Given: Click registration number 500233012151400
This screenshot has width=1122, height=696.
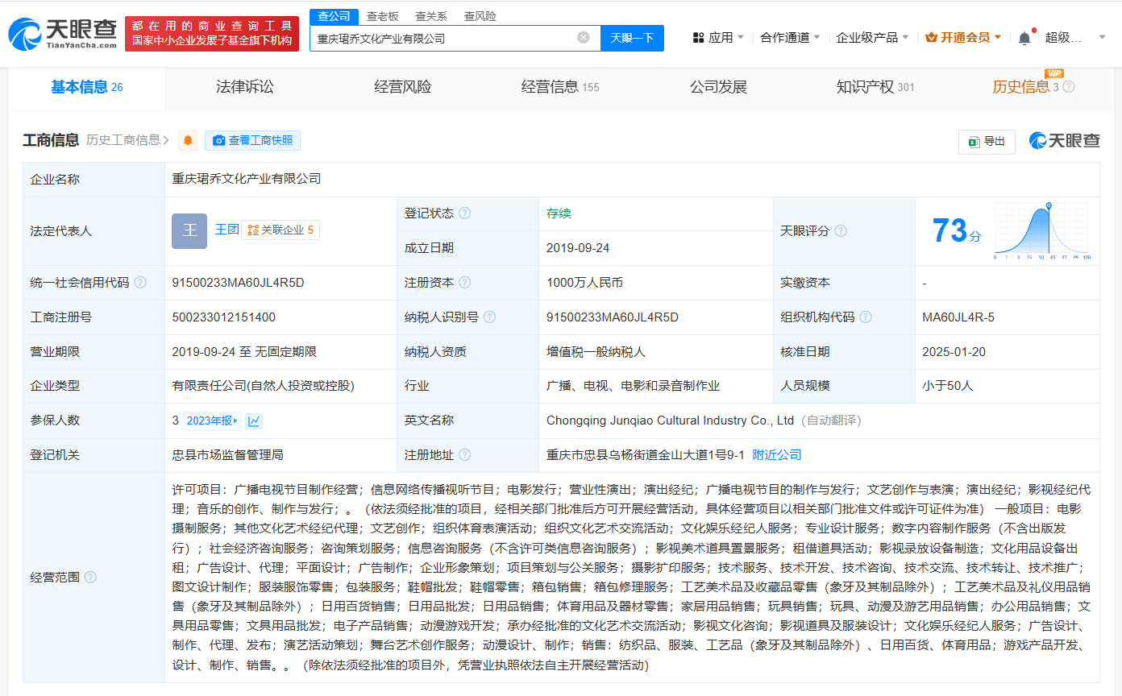Looking at the screenshot, I should click(223, 317).
